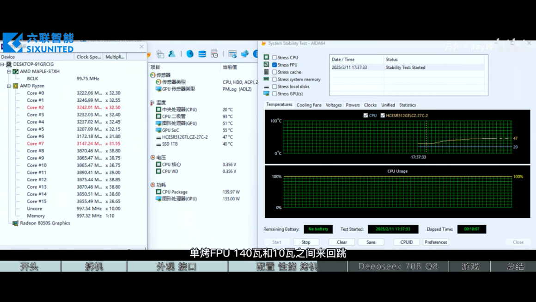Click the blue disk icon in AIDA64 toolbar
This screenshot has width=536, height=302.
(x=190, y=54)
